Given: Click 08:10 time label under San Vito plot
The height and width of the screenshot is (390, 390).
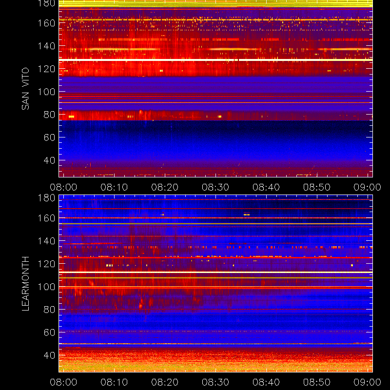Looking at the screenshot, I should (x=114, y=187).
